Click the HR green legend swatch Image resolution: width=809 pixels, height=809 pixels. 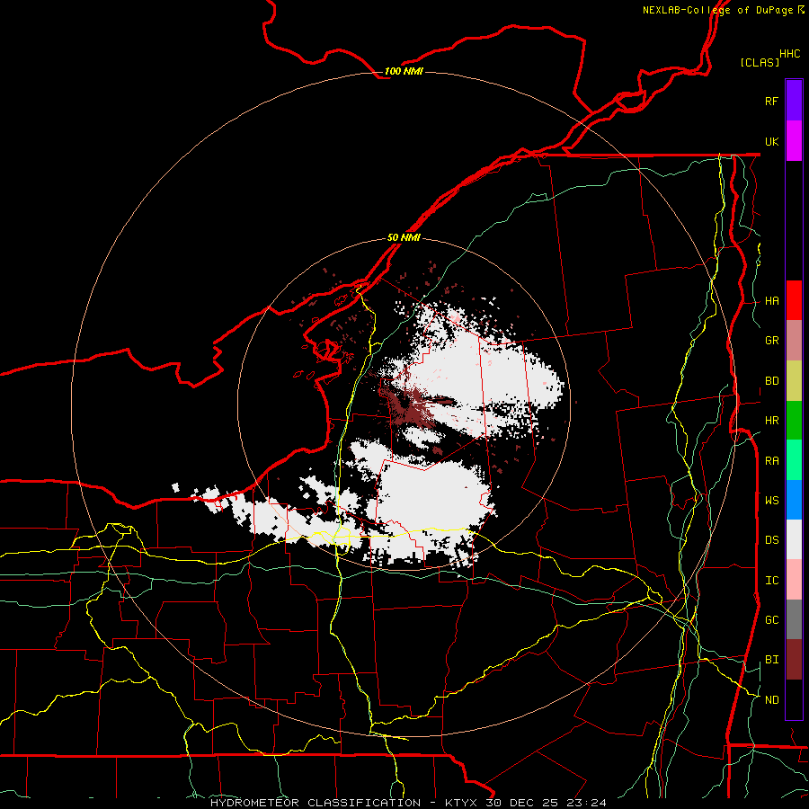(794, 421)
